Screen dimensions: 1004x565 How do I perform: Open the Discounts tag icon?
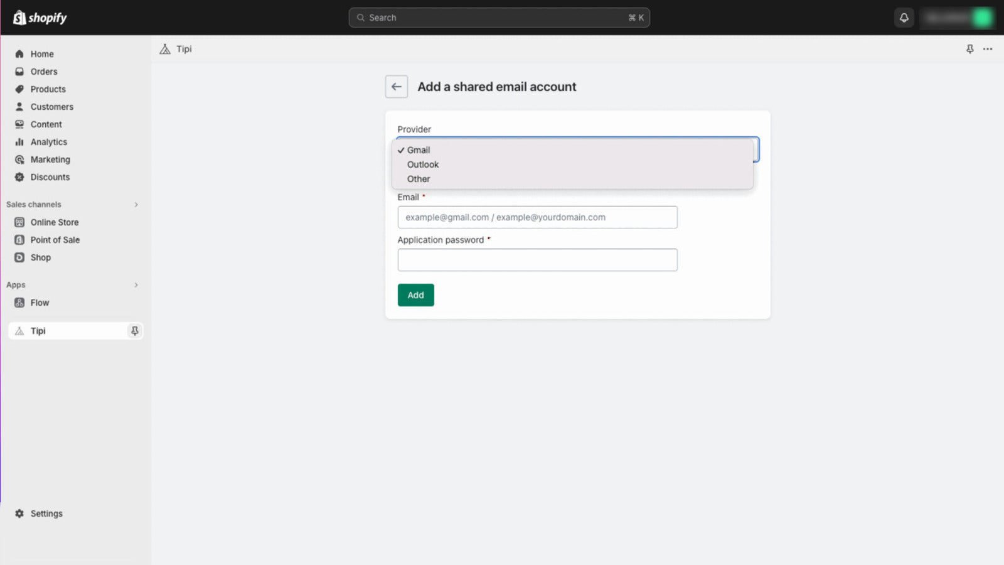point(19,177)
